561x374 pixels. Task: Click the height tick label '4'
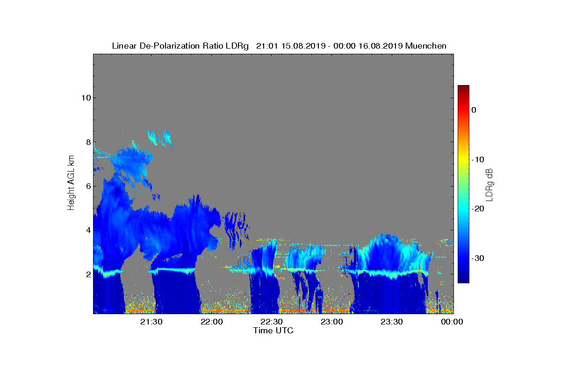(x=87, y=230)
